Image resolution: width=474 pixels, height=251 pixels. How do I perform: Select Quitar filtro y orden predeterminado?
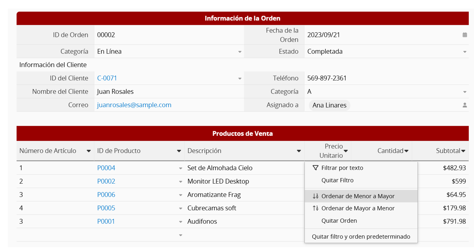coord(361,236)
